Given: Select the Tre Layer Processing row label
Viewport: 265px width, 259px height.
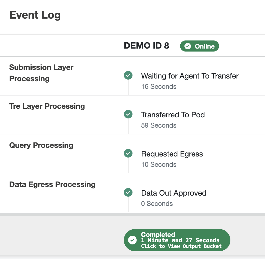Looking at the screenshot, I should [x=47, y=106].
